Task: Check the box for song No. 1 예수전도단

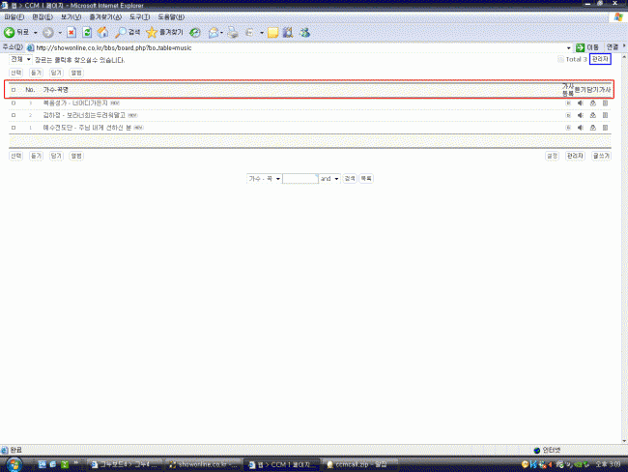Action: [14, 128]
